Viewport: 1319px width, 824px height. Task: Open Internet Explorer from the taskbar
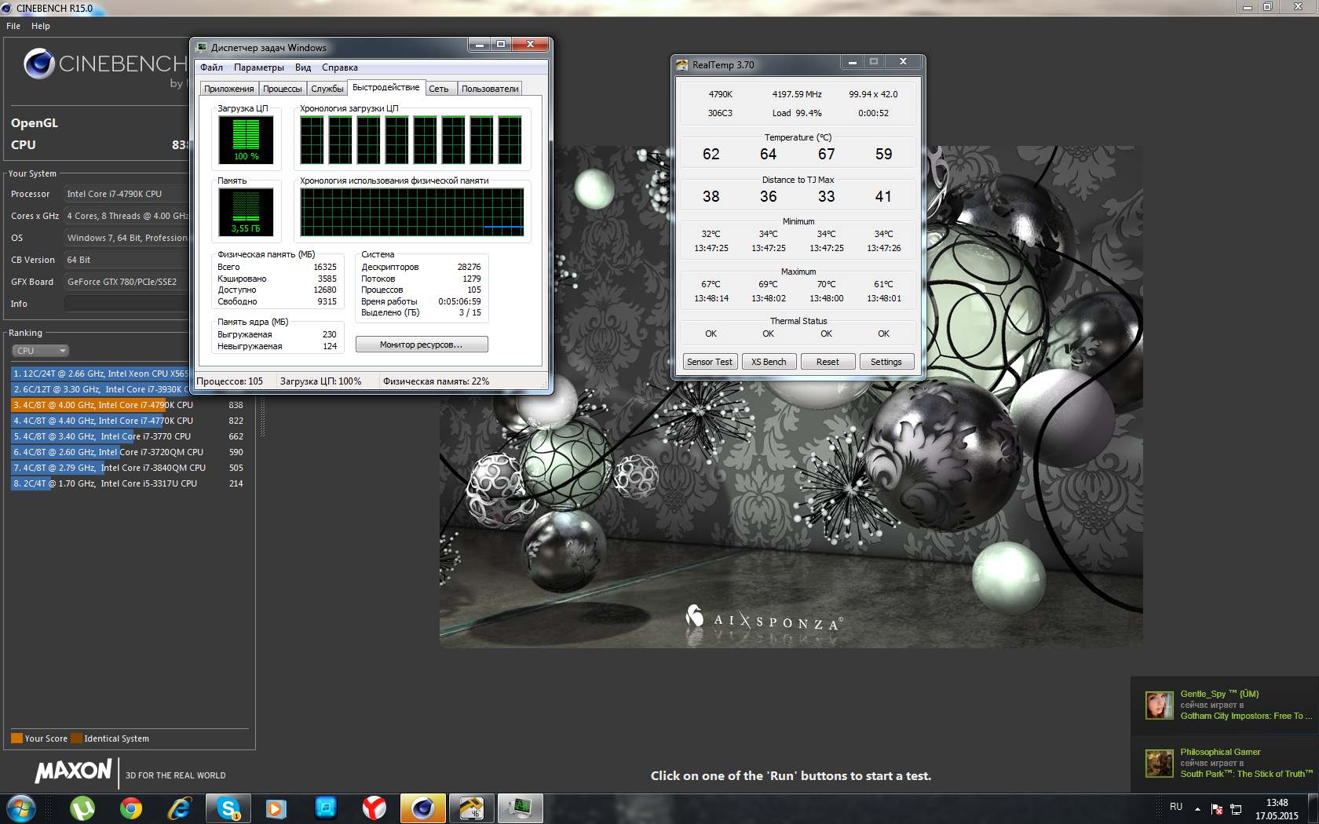179,808
